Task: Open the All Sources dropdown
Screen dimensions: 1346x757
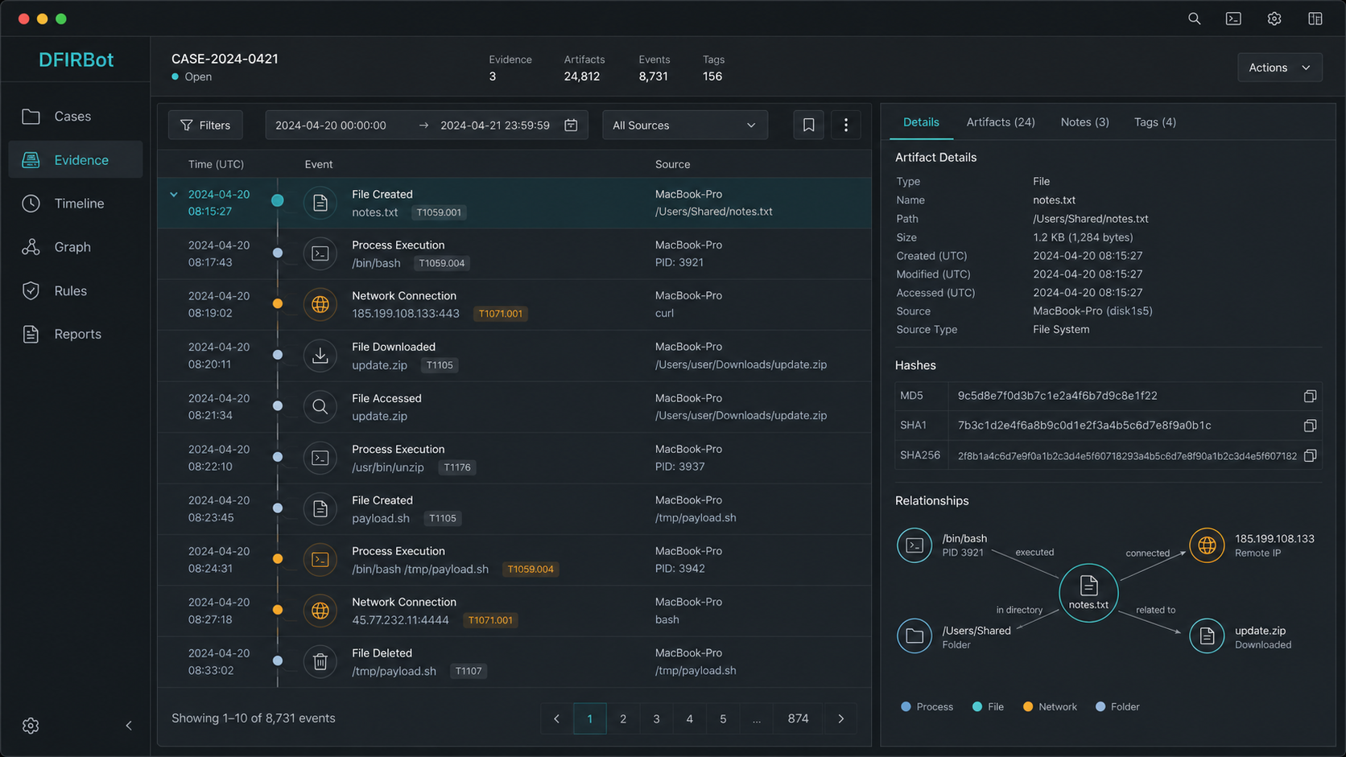Action: (685, 125)
